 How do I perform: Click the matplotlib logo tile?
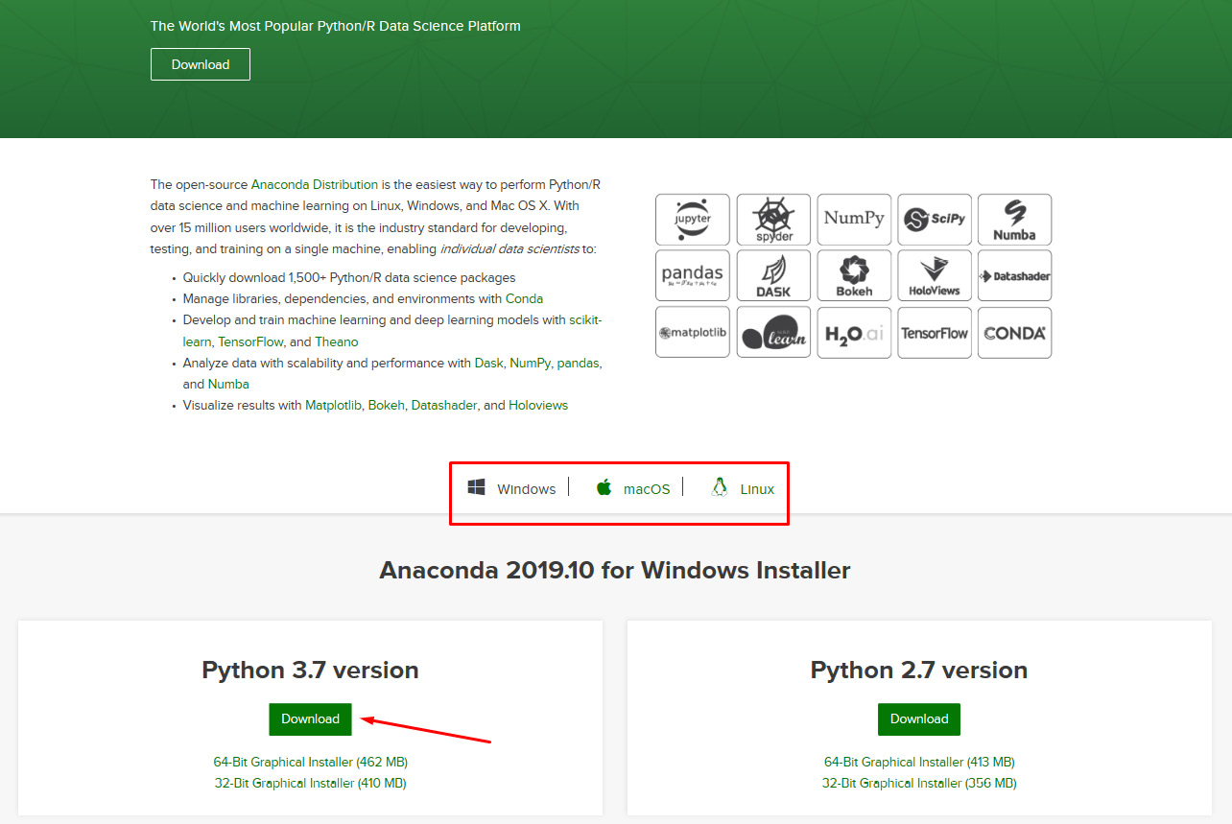693,333
